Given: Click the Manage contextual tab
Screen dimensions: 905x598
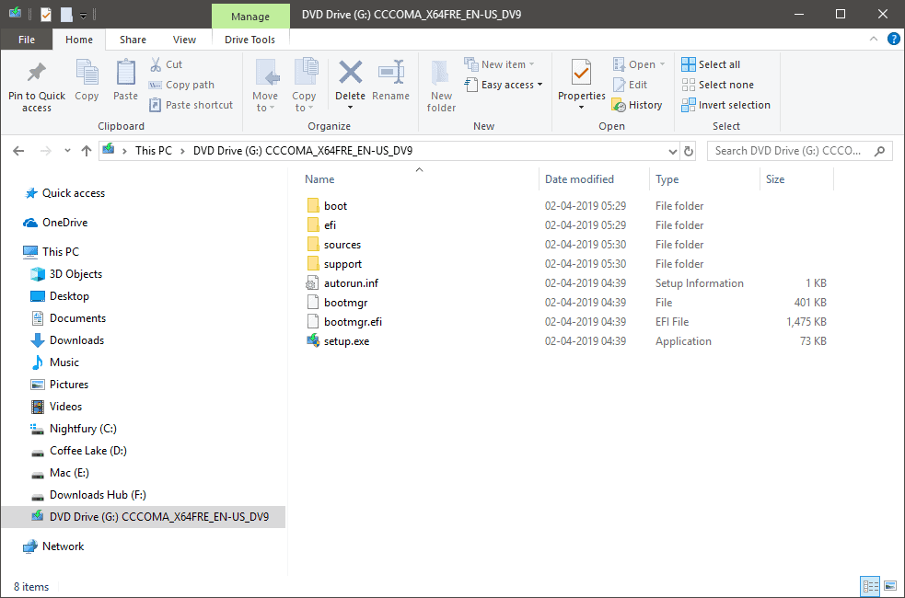Looking at the screenshot, I should pos(250,17).
